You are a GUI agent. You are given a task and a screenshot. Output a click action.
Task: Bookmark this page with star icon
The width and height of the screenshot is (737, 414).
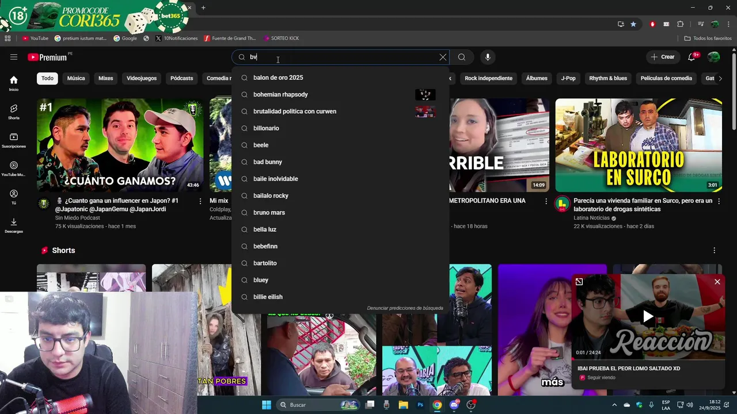click(x=633, y=24)
